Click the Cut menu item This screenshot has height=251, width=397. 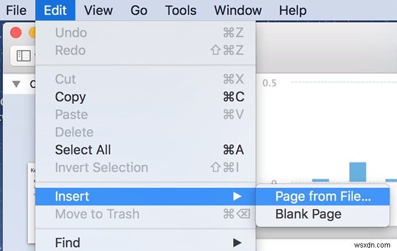point(65,79)
